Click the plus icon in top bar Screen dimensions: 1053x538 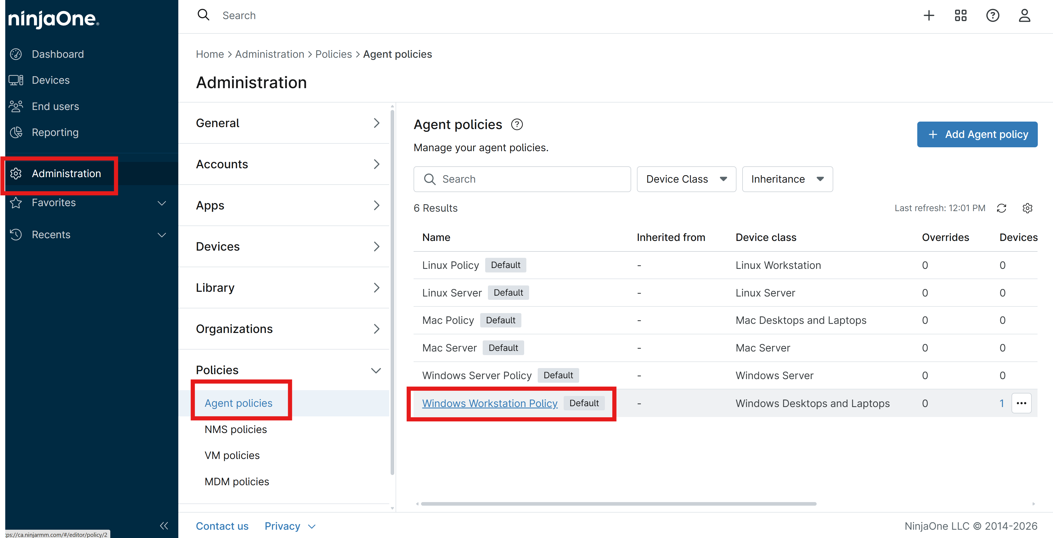(x=929, y=15)
